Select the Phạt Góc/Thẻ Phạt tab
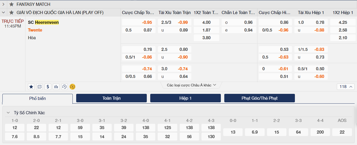357x145 pixels. pyautogui.click(x=259, y=98)
